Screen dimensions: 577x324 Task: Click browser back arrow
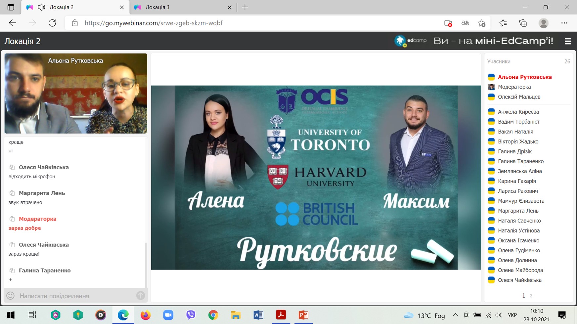click(13, 23)
